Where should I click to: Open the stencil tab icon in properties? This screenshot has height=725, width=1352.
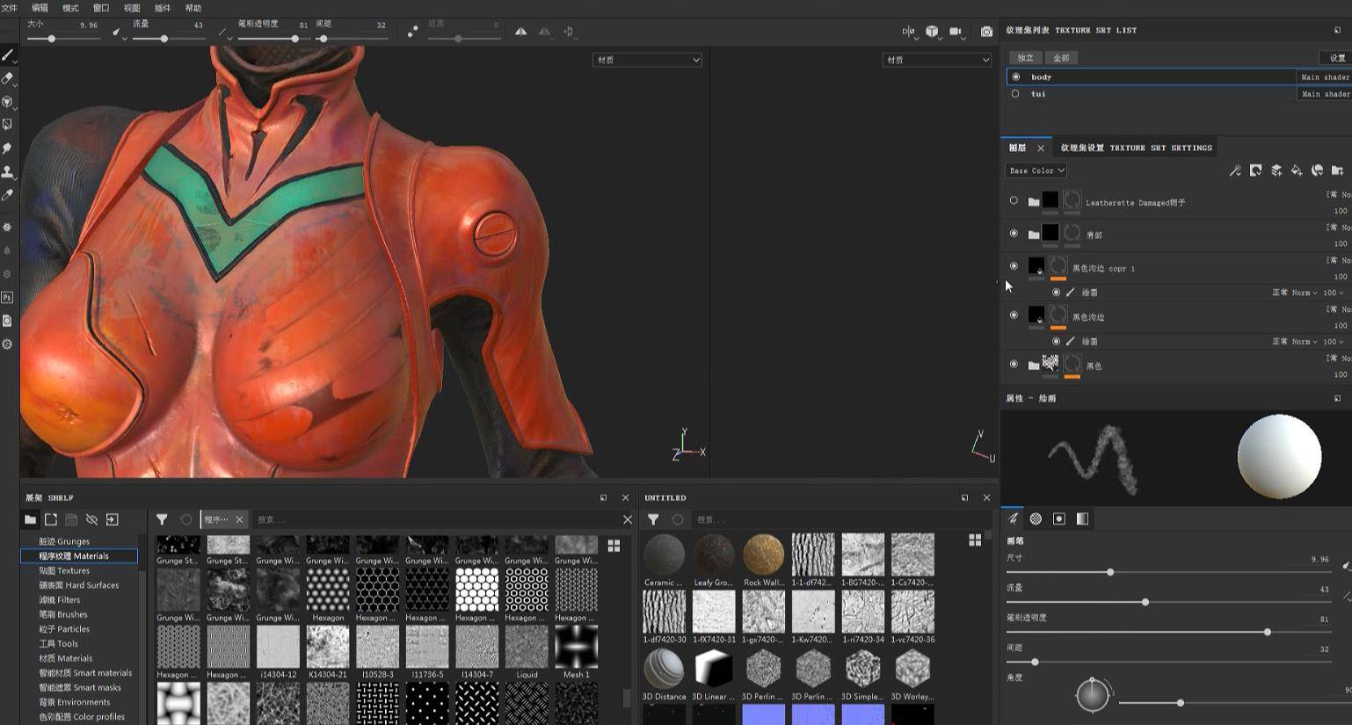coord(1059,518)
